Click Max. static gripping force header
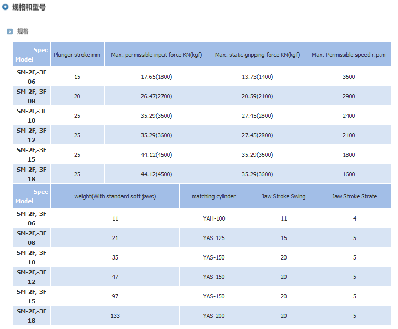Image resolution: width=398 pixels, height=329 pixels. click(x=257, y=55)
